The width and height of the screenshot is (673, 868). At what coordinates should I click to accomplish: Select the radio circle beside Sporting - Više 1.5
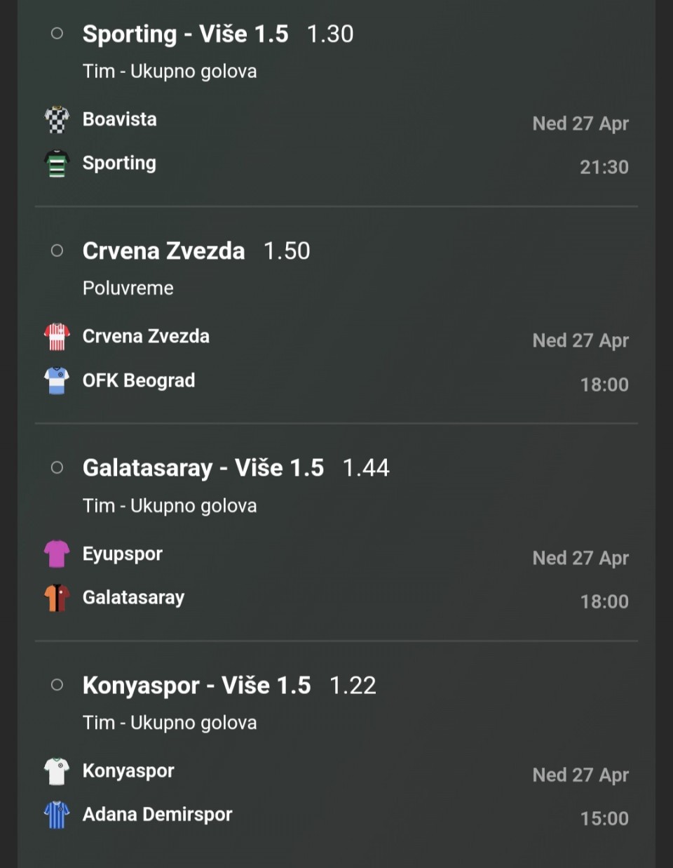[57, 33]
